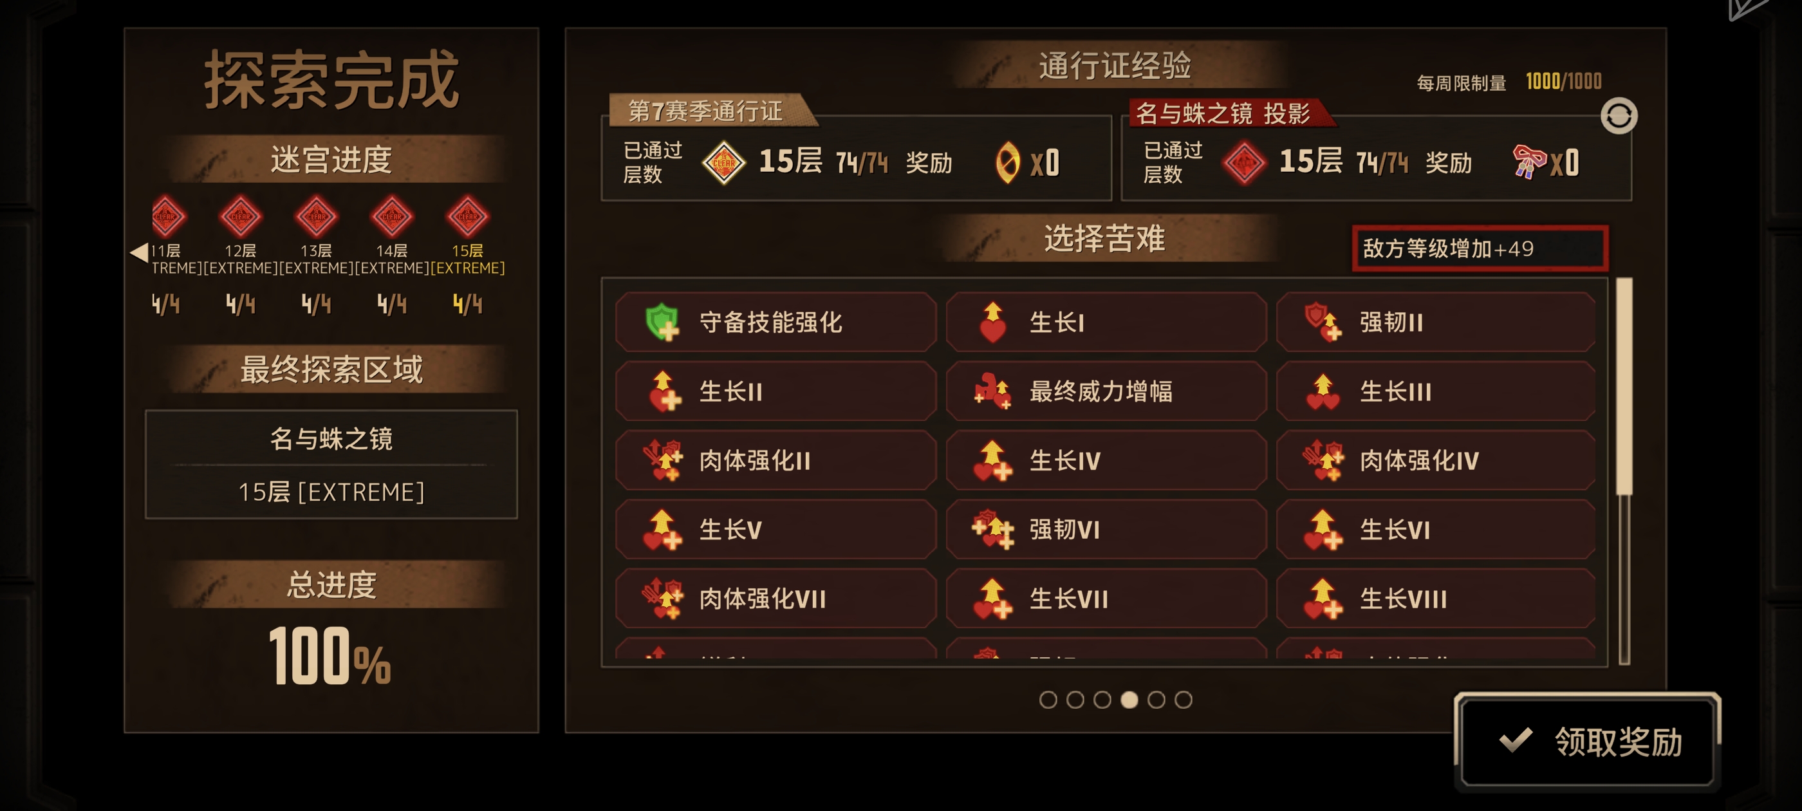The height and width of the screenshot is (811, 1802).
Task: Open the 敌方等级增加+49 box
Action: 1480,248
